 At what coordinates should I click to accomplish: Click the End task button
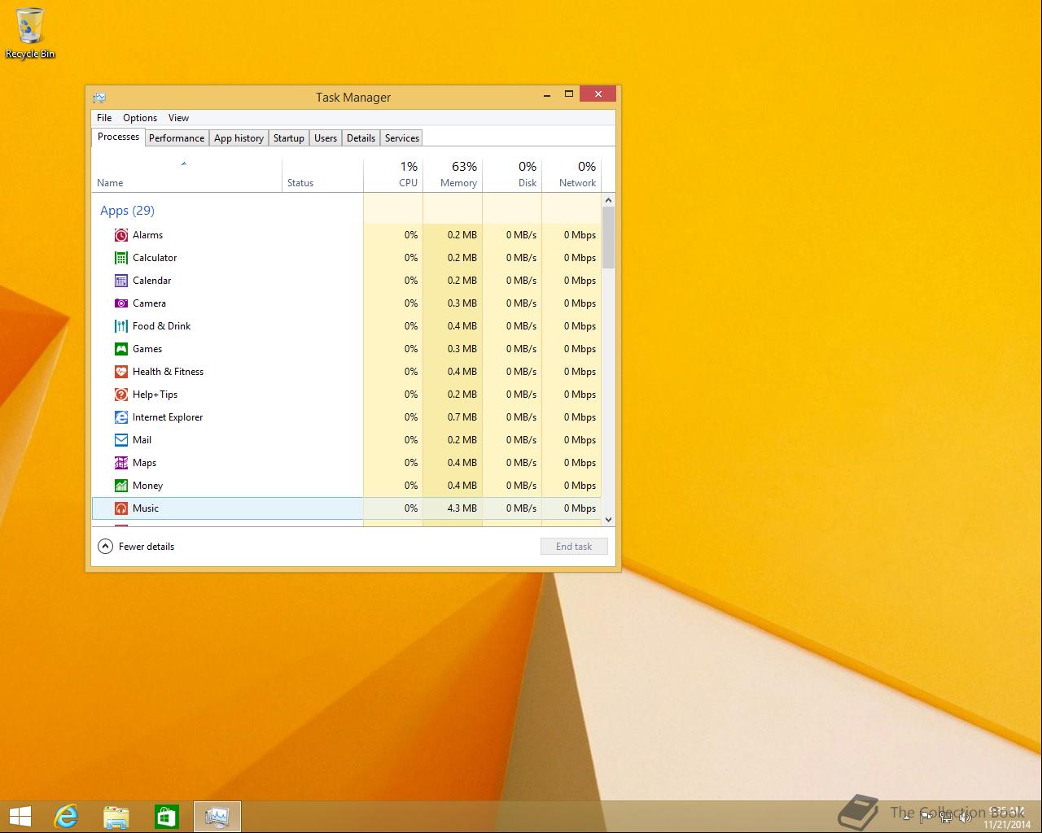tap(574, 547)
